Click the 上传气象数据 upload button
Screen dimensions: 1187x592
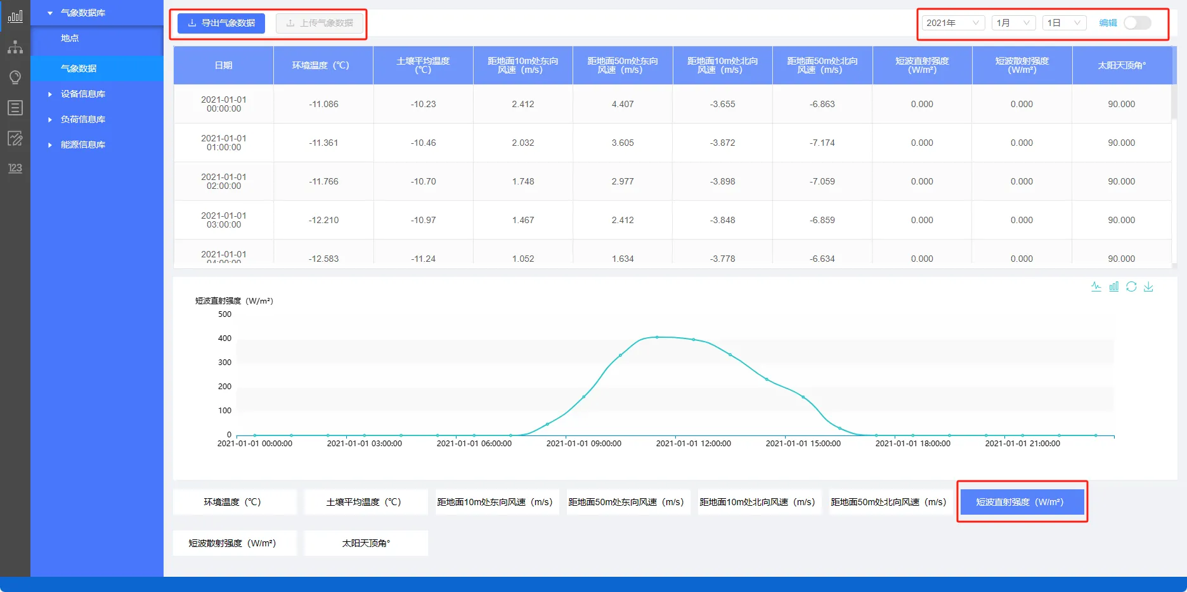[320, 23]
